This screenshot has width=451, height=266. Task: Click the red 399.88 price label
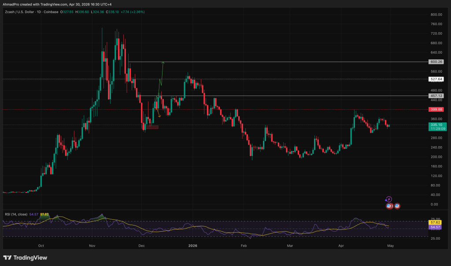click(x=436, y=109)
